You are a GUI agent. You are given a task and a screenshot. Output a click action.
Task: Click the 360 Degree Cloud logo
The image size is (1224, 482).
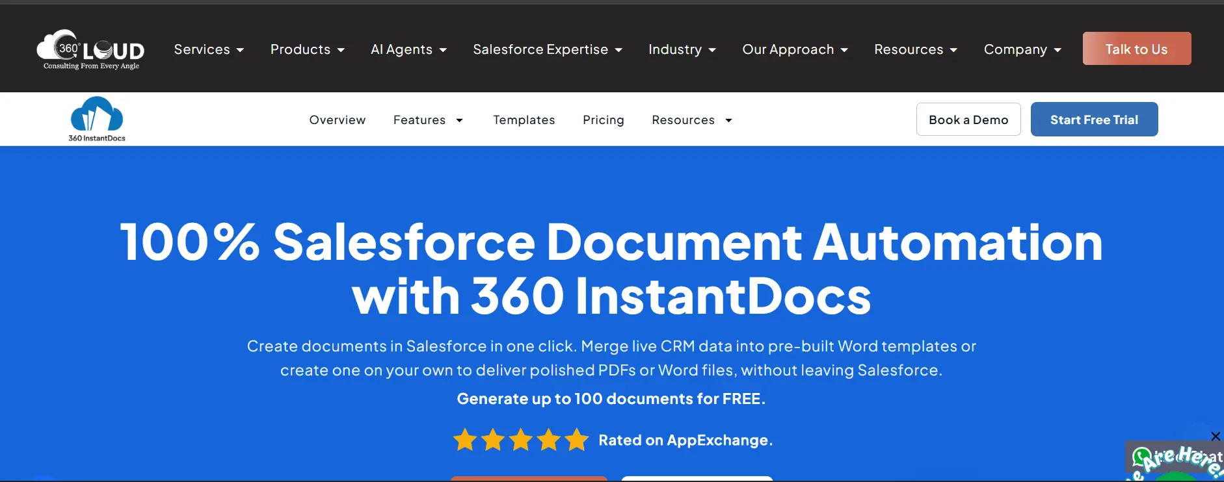90,49
